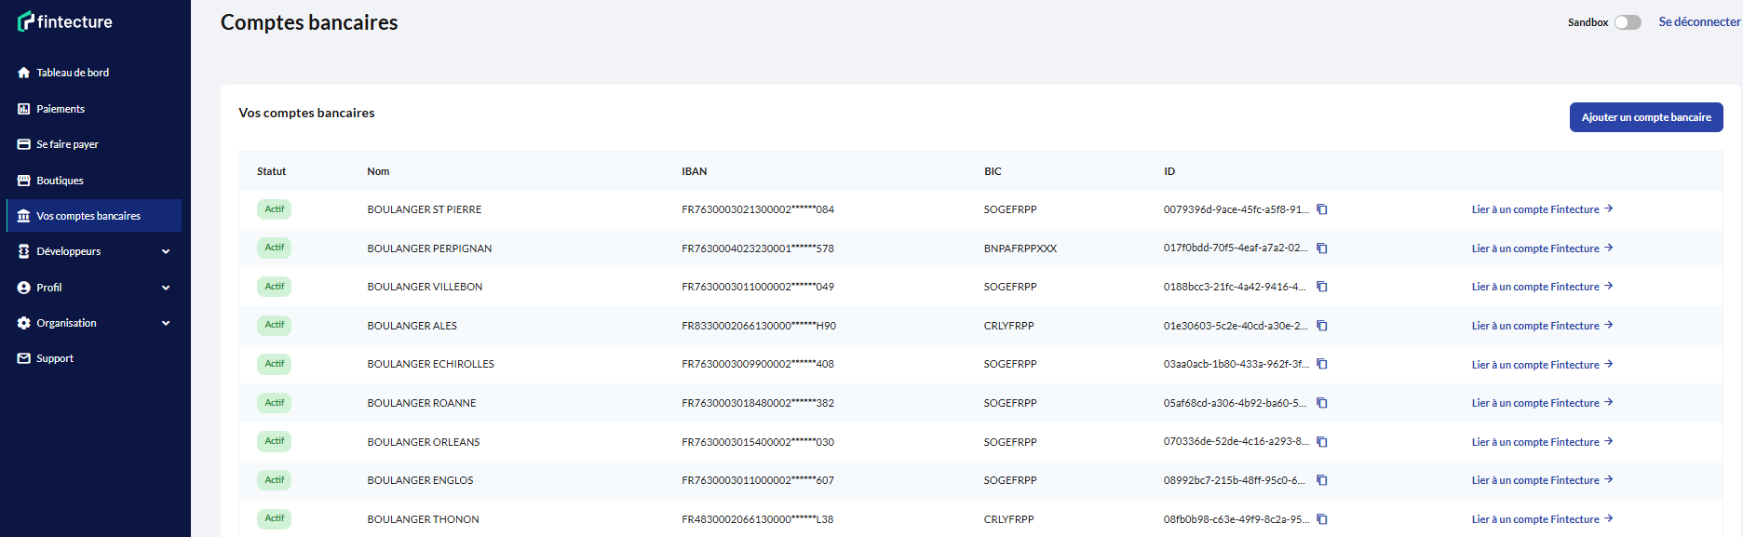Image resolution: width=1743 pixels, height=537 pixels.
Task: Click the Statut column header
Action: pyautogui.click(x=271, y=171)
